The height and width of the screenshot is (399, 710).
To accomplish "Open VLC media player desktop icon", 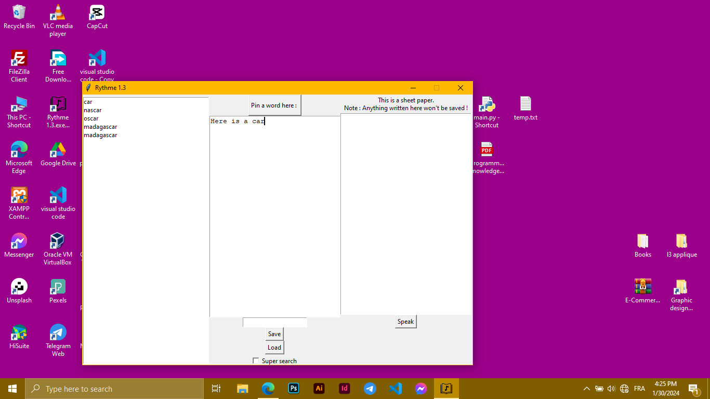I will pyautogui.click(x=58, y=21).
